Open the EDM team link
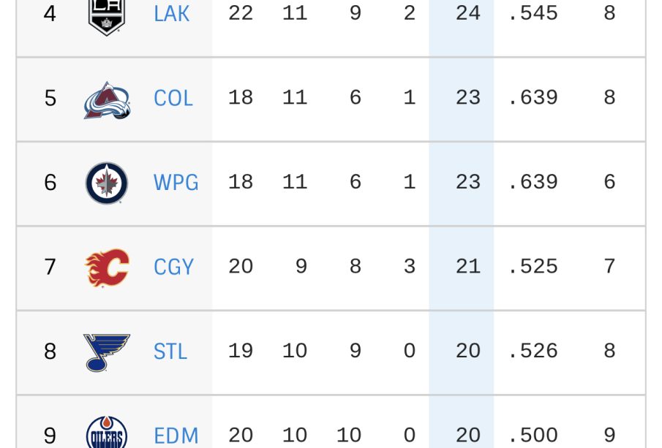 [176, 436]
